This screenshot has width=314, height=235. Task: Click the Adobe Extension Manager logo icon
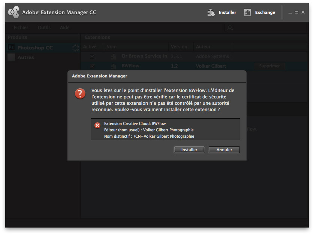[13, 12]
